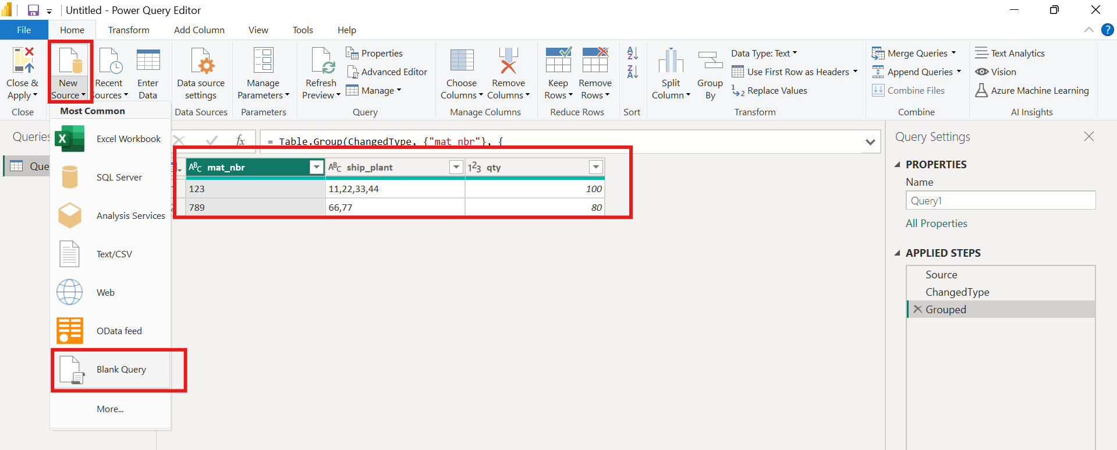Click Manage Parameters icon
1117x450 pixels.
263,61
